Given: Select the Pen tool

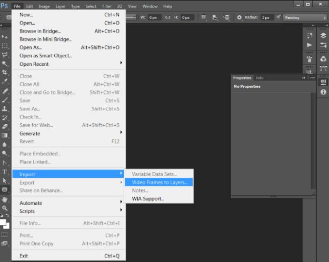Looking at the screenshot, I should [4, 163].
